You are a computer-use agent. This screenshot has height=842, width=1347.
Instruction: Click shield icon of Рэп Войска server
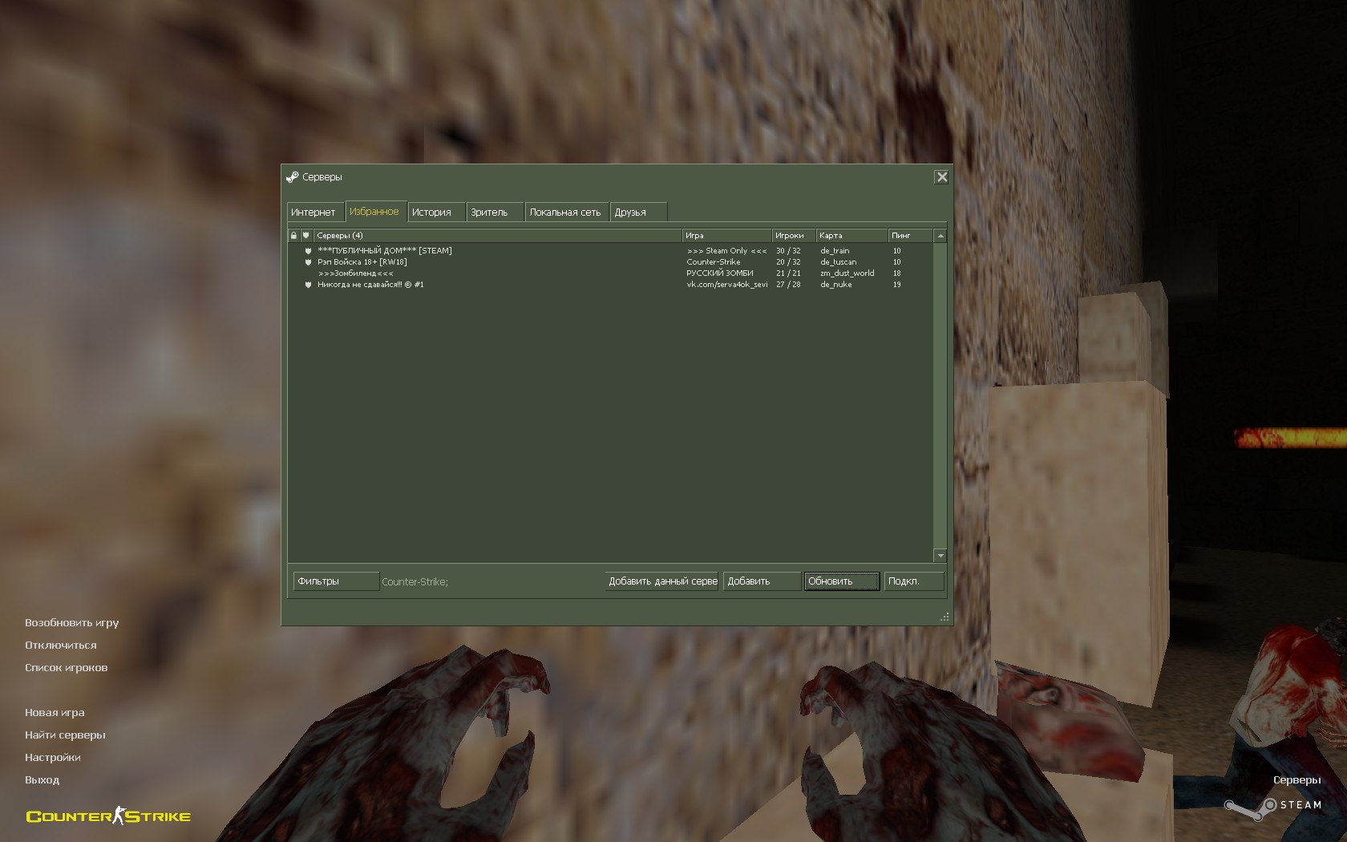pyautogui.click(x=308, y=262)
